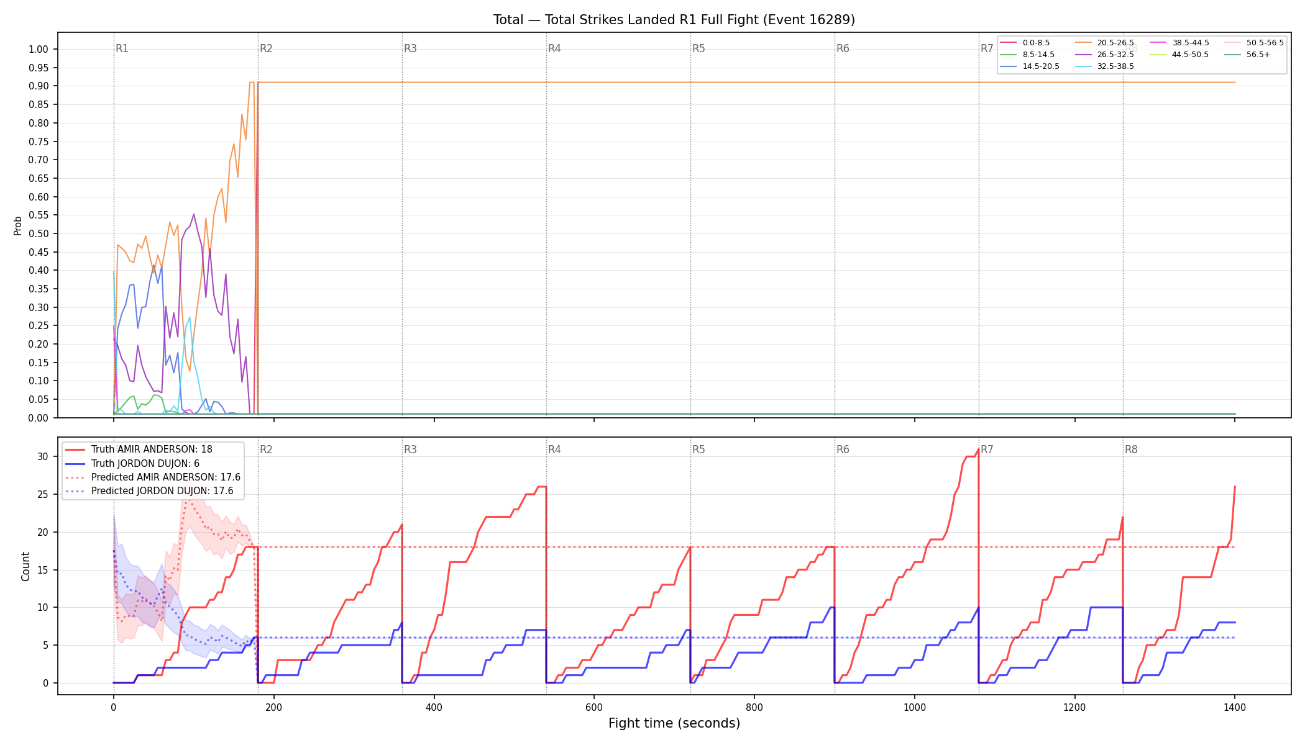The height and width of the screenshot is (745, 1305).
Task: Select the '14.5-20.5' legend entry
Action: click(1030, 66)
